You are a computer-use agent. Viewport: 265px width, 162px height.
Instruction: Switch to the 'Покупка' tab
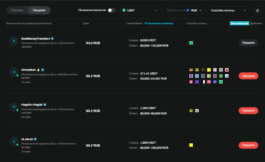pos(17,10)
